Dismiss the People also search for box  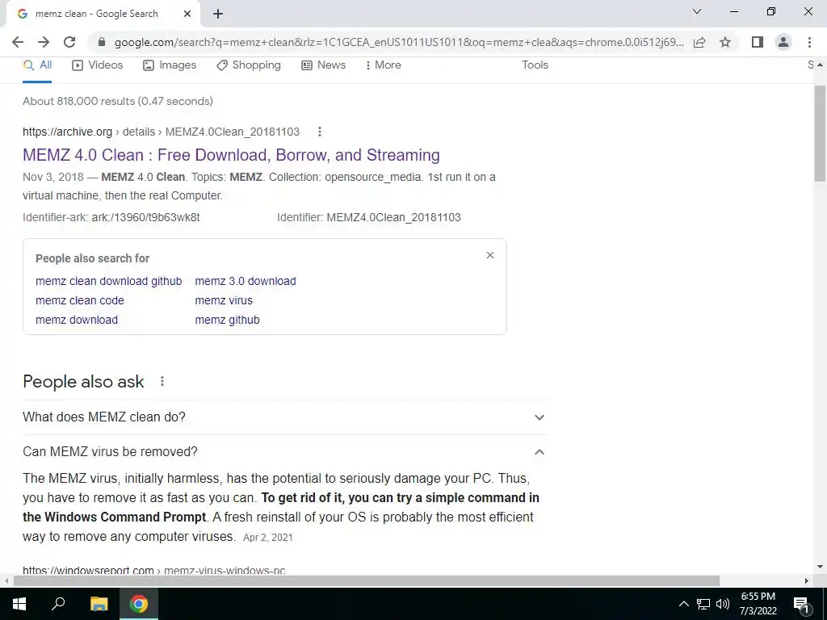[490, 255]
